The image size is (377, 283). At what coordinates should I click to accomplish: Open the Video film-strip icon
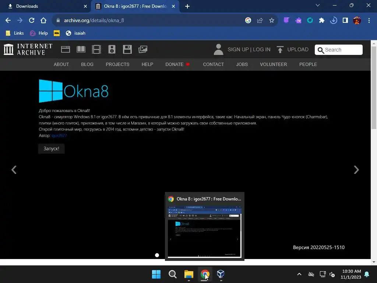[x=96, y=49]
